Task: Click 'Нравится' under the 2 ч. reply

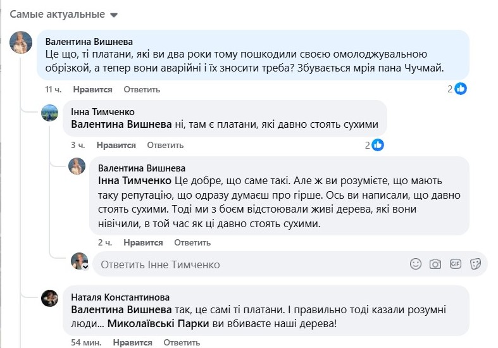Action: pyautogui.click(x=143, y=242)
